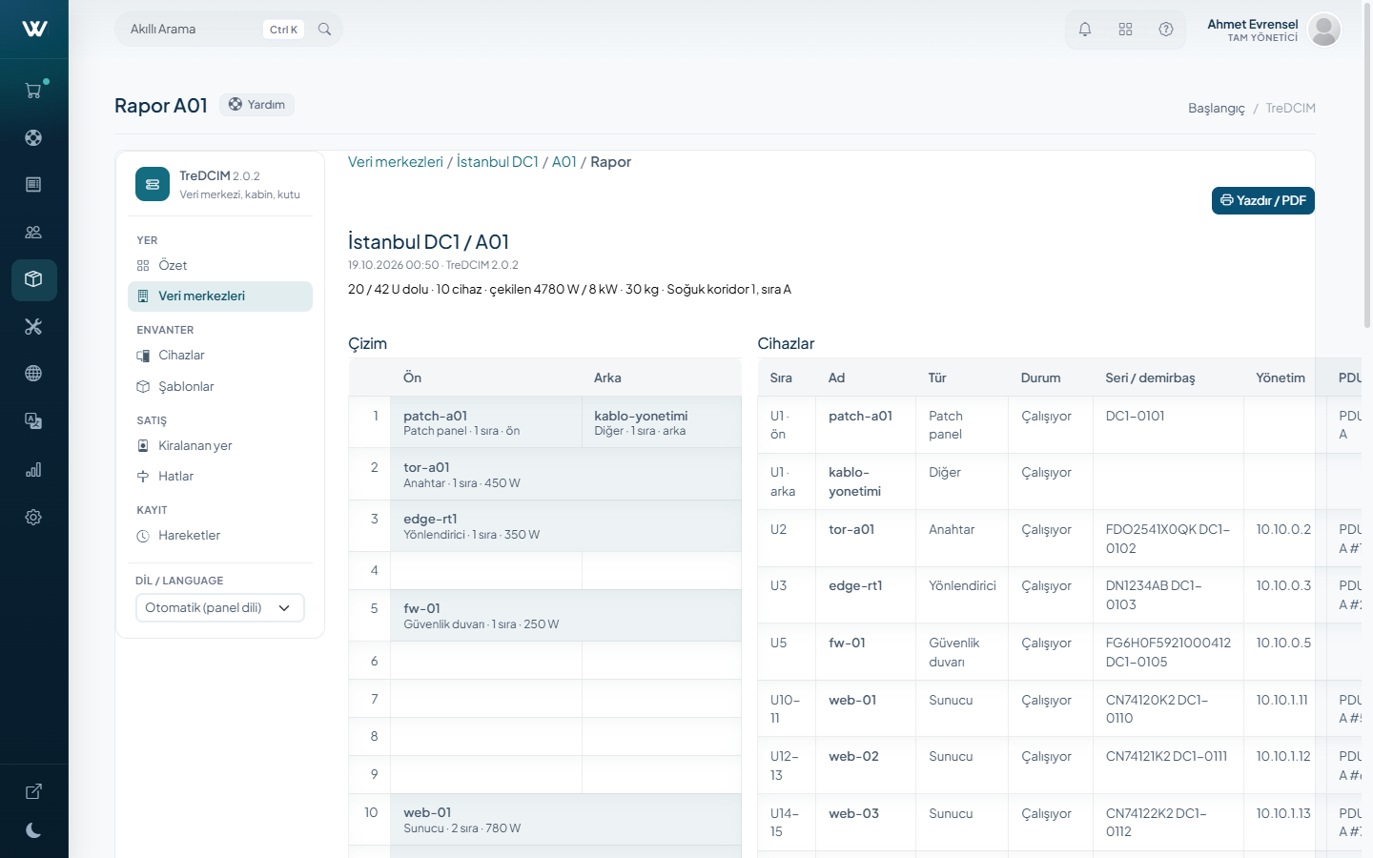Open the language dropdown Otomatik (panel dili)
1373x858 pixels.
tap(220, 607)
